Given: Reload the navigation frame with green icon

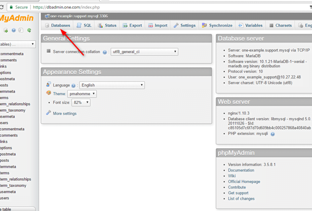Looking at the screenshot, I should click(x=29, y=30).
